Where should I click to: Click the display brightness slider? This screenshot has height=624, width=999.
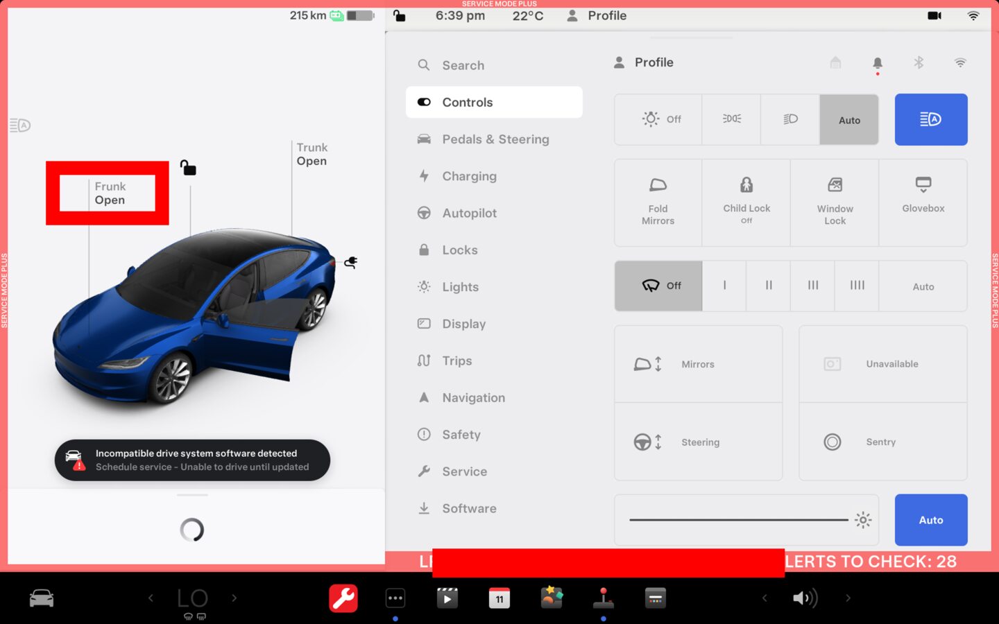coord(738,520)
